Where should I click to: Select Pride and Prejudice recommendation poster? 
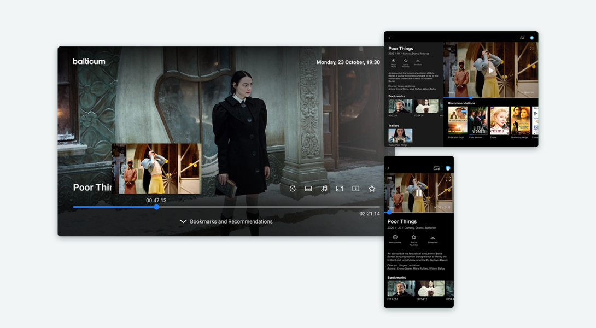[x=458, y=120]
